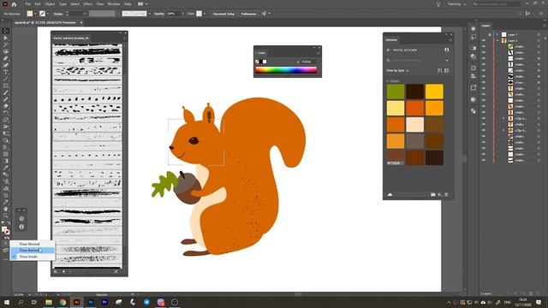This screenshot has height=308, width=548.
Task: Select the Rectangle tool
Action: [6, 86]
